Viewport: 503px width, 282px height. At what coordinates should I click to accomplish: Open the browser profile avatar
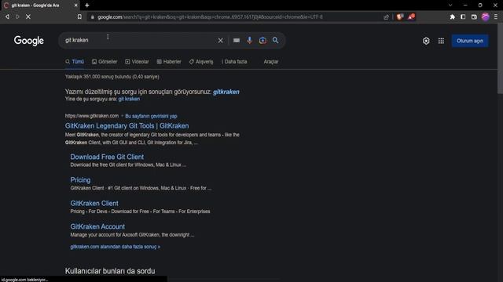pos(486,16)
